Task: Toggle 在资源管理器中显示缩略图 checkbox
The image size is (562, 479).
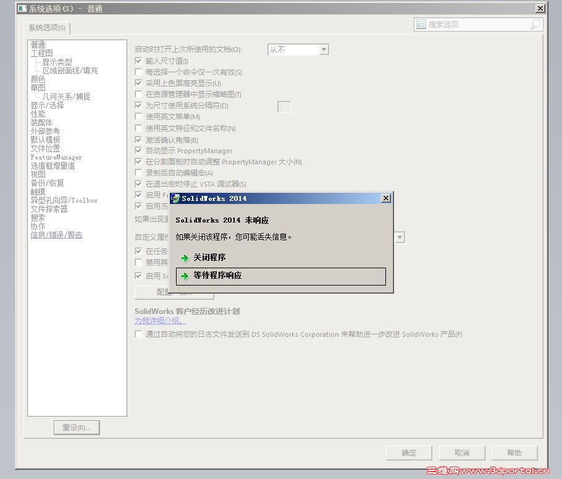Action: coord(138,94)
